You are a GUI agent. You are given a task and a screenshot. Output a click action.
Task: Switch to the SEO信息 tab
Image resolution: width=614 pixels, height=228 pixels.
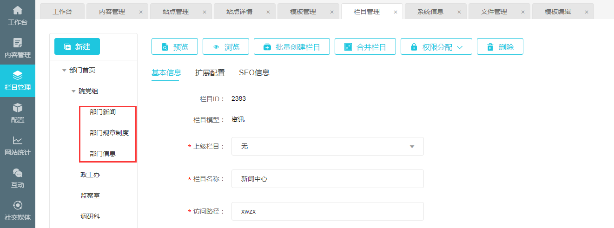point(254,72)
